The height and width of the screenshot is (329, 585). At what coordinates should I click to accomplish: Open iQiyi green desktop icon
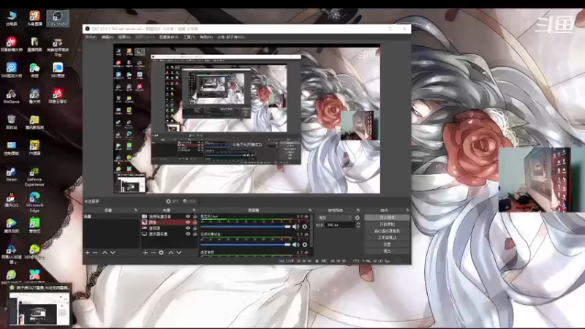[34, 225]
